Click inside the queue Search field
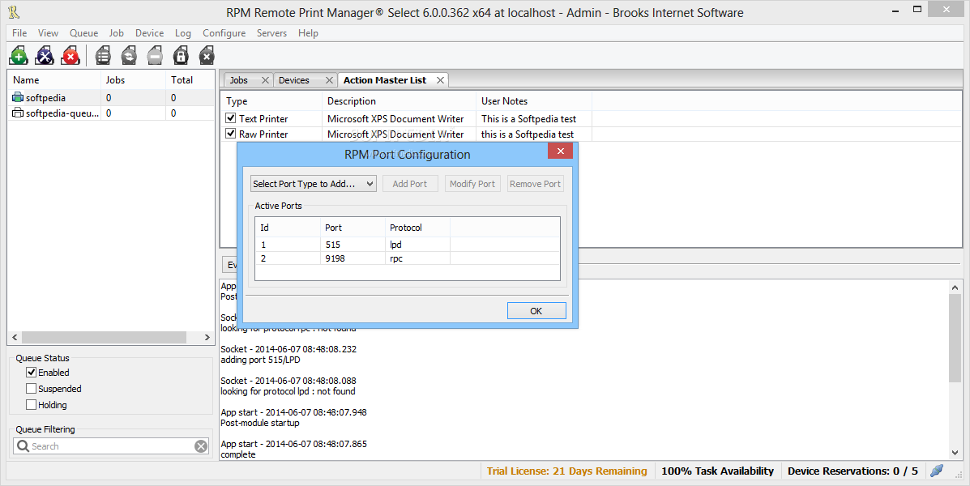The width and height of the screenshot is (970, 486). coord(111,446)
